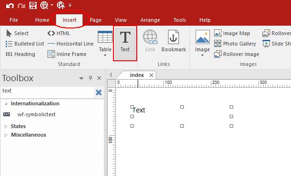Open the preview dropdown arrow in quick toolbar
The width and height of the screenshot is (291, 176).
[x=52, y=5]
